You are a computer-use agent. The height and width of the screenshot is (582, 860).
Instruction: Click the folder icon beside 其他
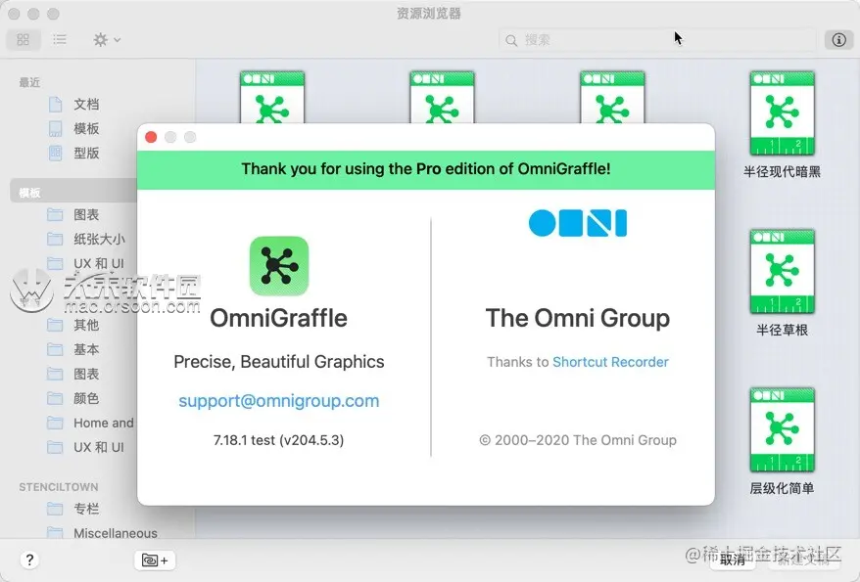coord(55,325)
